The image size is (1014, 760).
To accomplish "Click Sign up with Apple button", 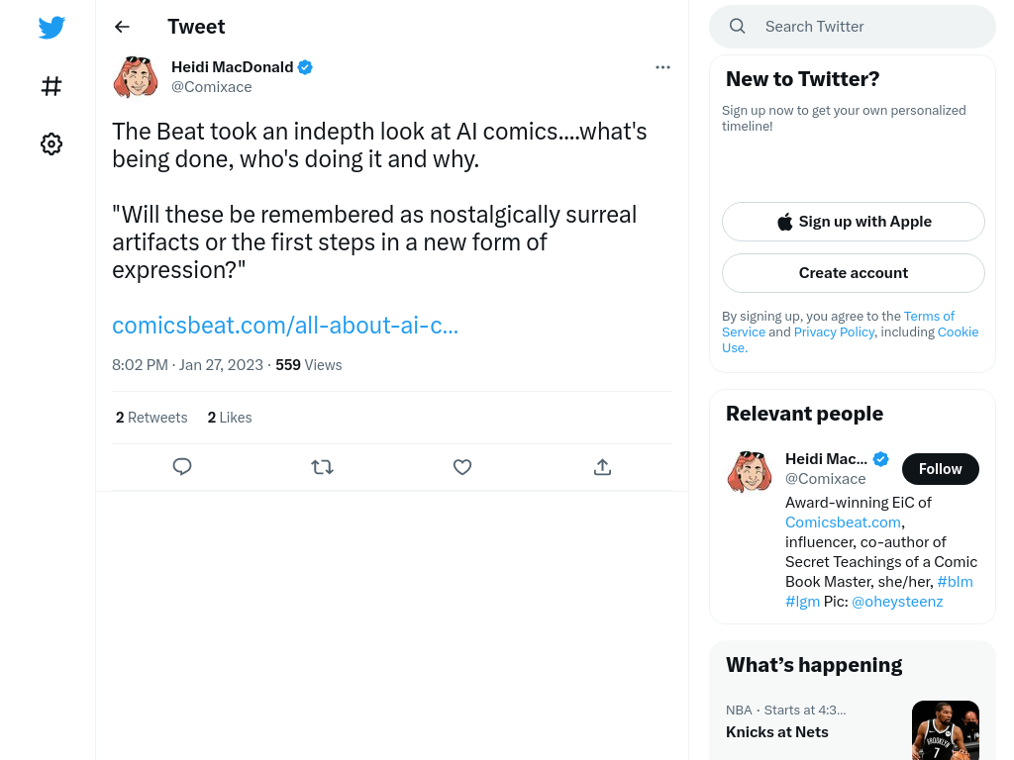I will (x=853, y=222).
